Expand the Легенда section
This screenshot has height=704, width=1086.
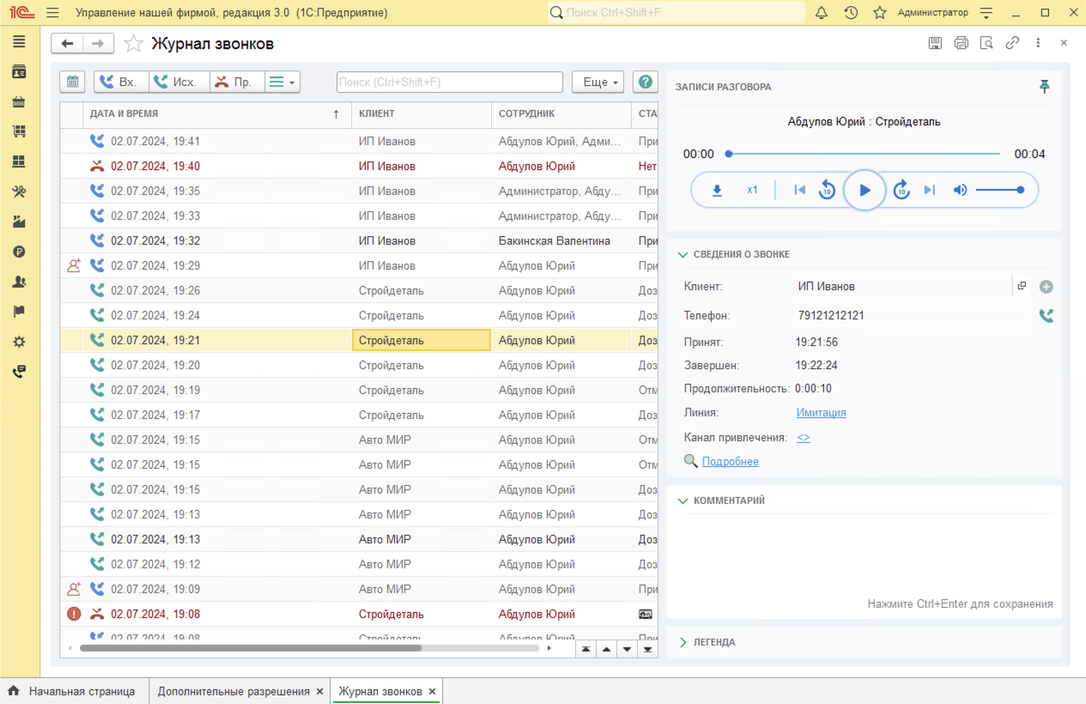tap(683, 642)
